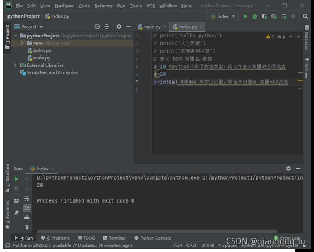
Task: Expand External Libraries node
Action: pyautogui.click(x=15, y=65)
